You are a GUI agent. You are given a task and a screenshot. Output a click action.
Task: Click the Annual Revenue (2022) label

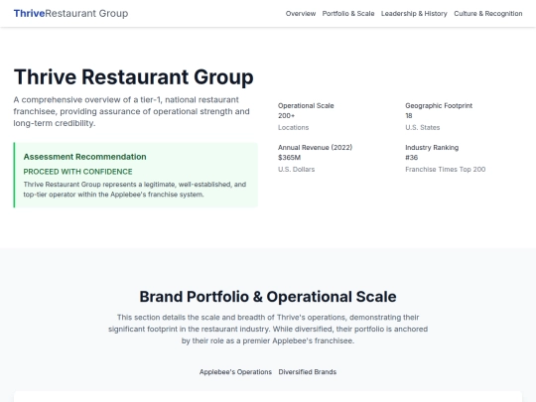coord(315,147)
